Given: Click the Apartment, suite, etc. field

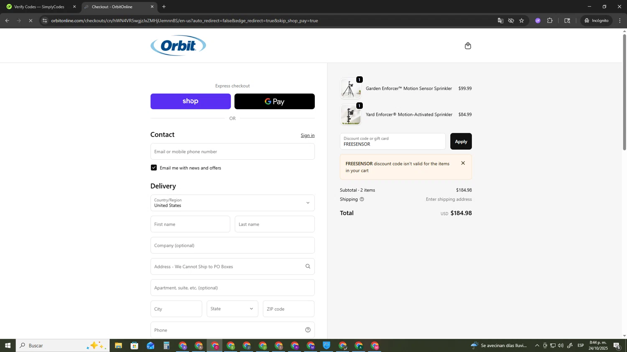Looking at the screenshot, I should coord(232,288).
